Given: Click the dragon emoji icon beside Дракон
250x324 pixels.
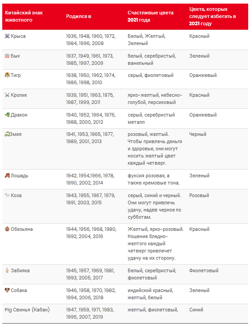Looking at the screenshot, I should tap(7, 115).
